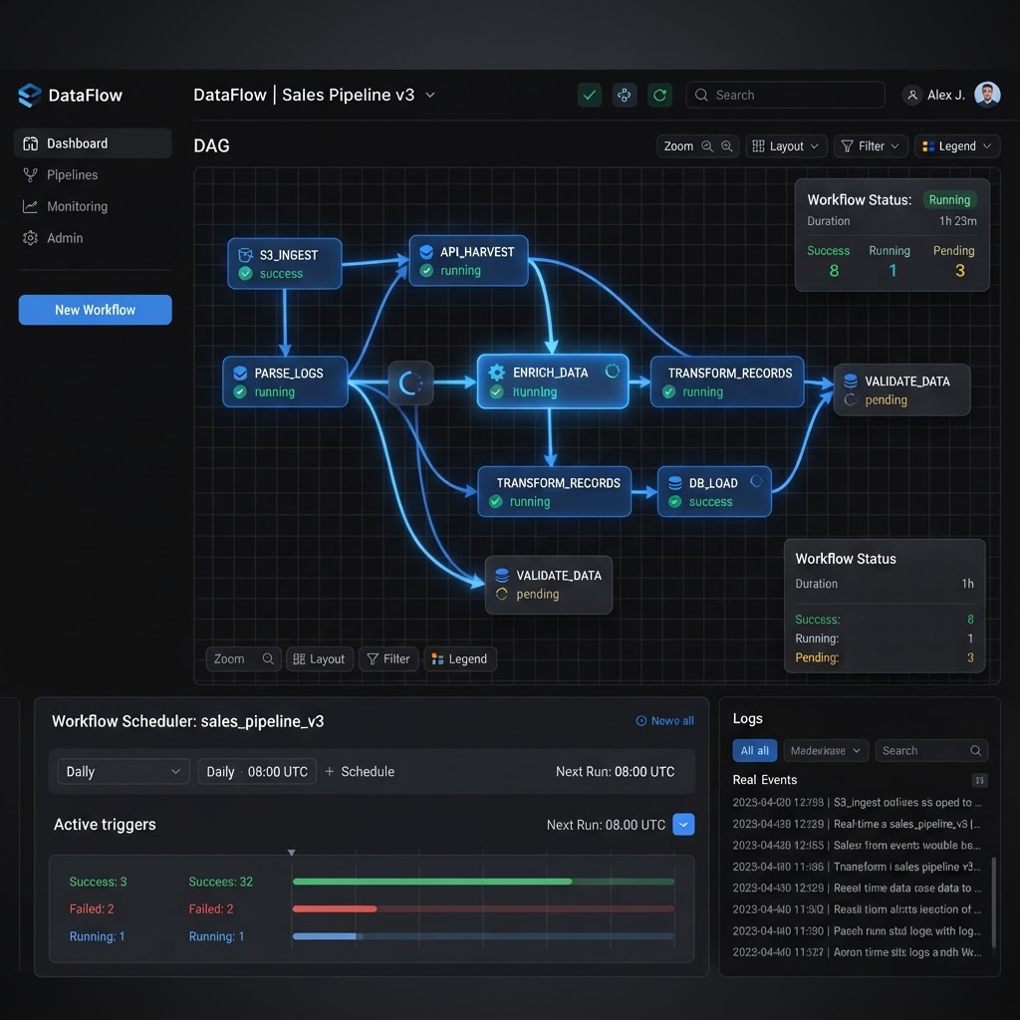
Task: Click the user icon beside Alex J.
Action: coord(912,95)
